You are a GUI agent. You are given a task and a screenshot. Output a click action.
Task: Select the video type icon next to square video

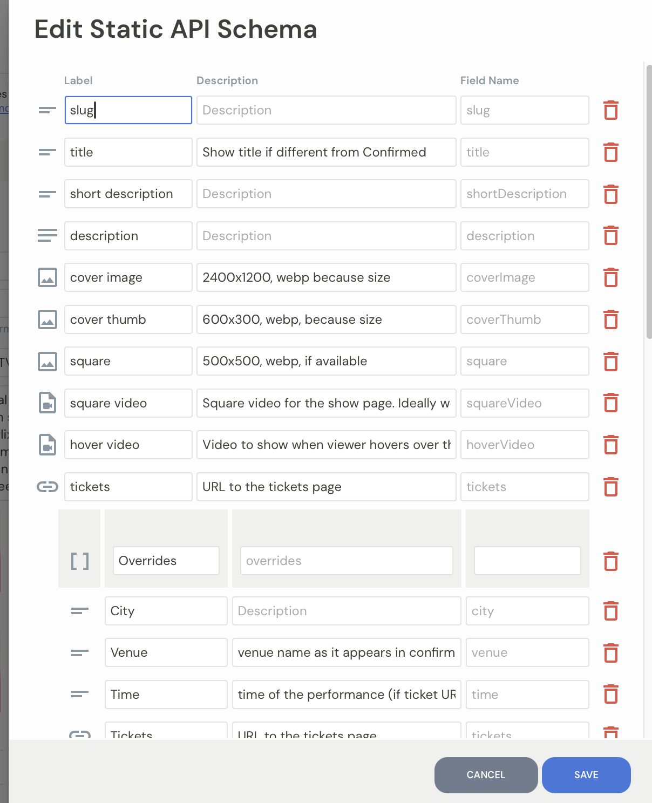47,403
